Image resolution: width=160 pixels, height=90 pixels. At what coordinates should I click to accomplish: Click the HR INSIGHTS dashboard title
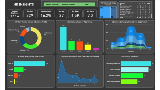pos(23,4)
